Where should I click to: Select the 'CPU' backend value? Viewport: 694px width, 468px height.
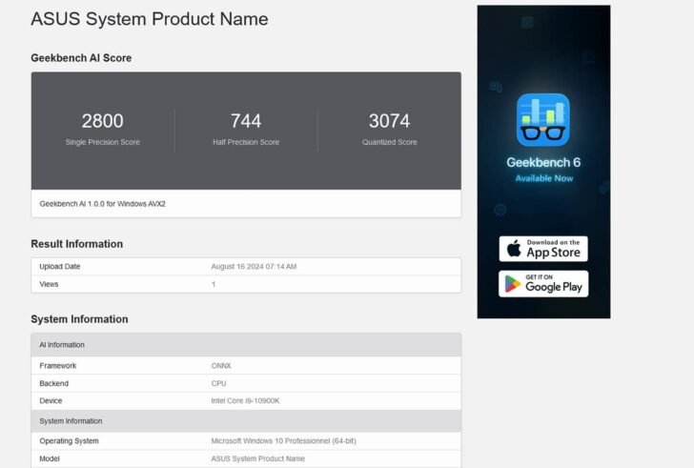[218, 383]
